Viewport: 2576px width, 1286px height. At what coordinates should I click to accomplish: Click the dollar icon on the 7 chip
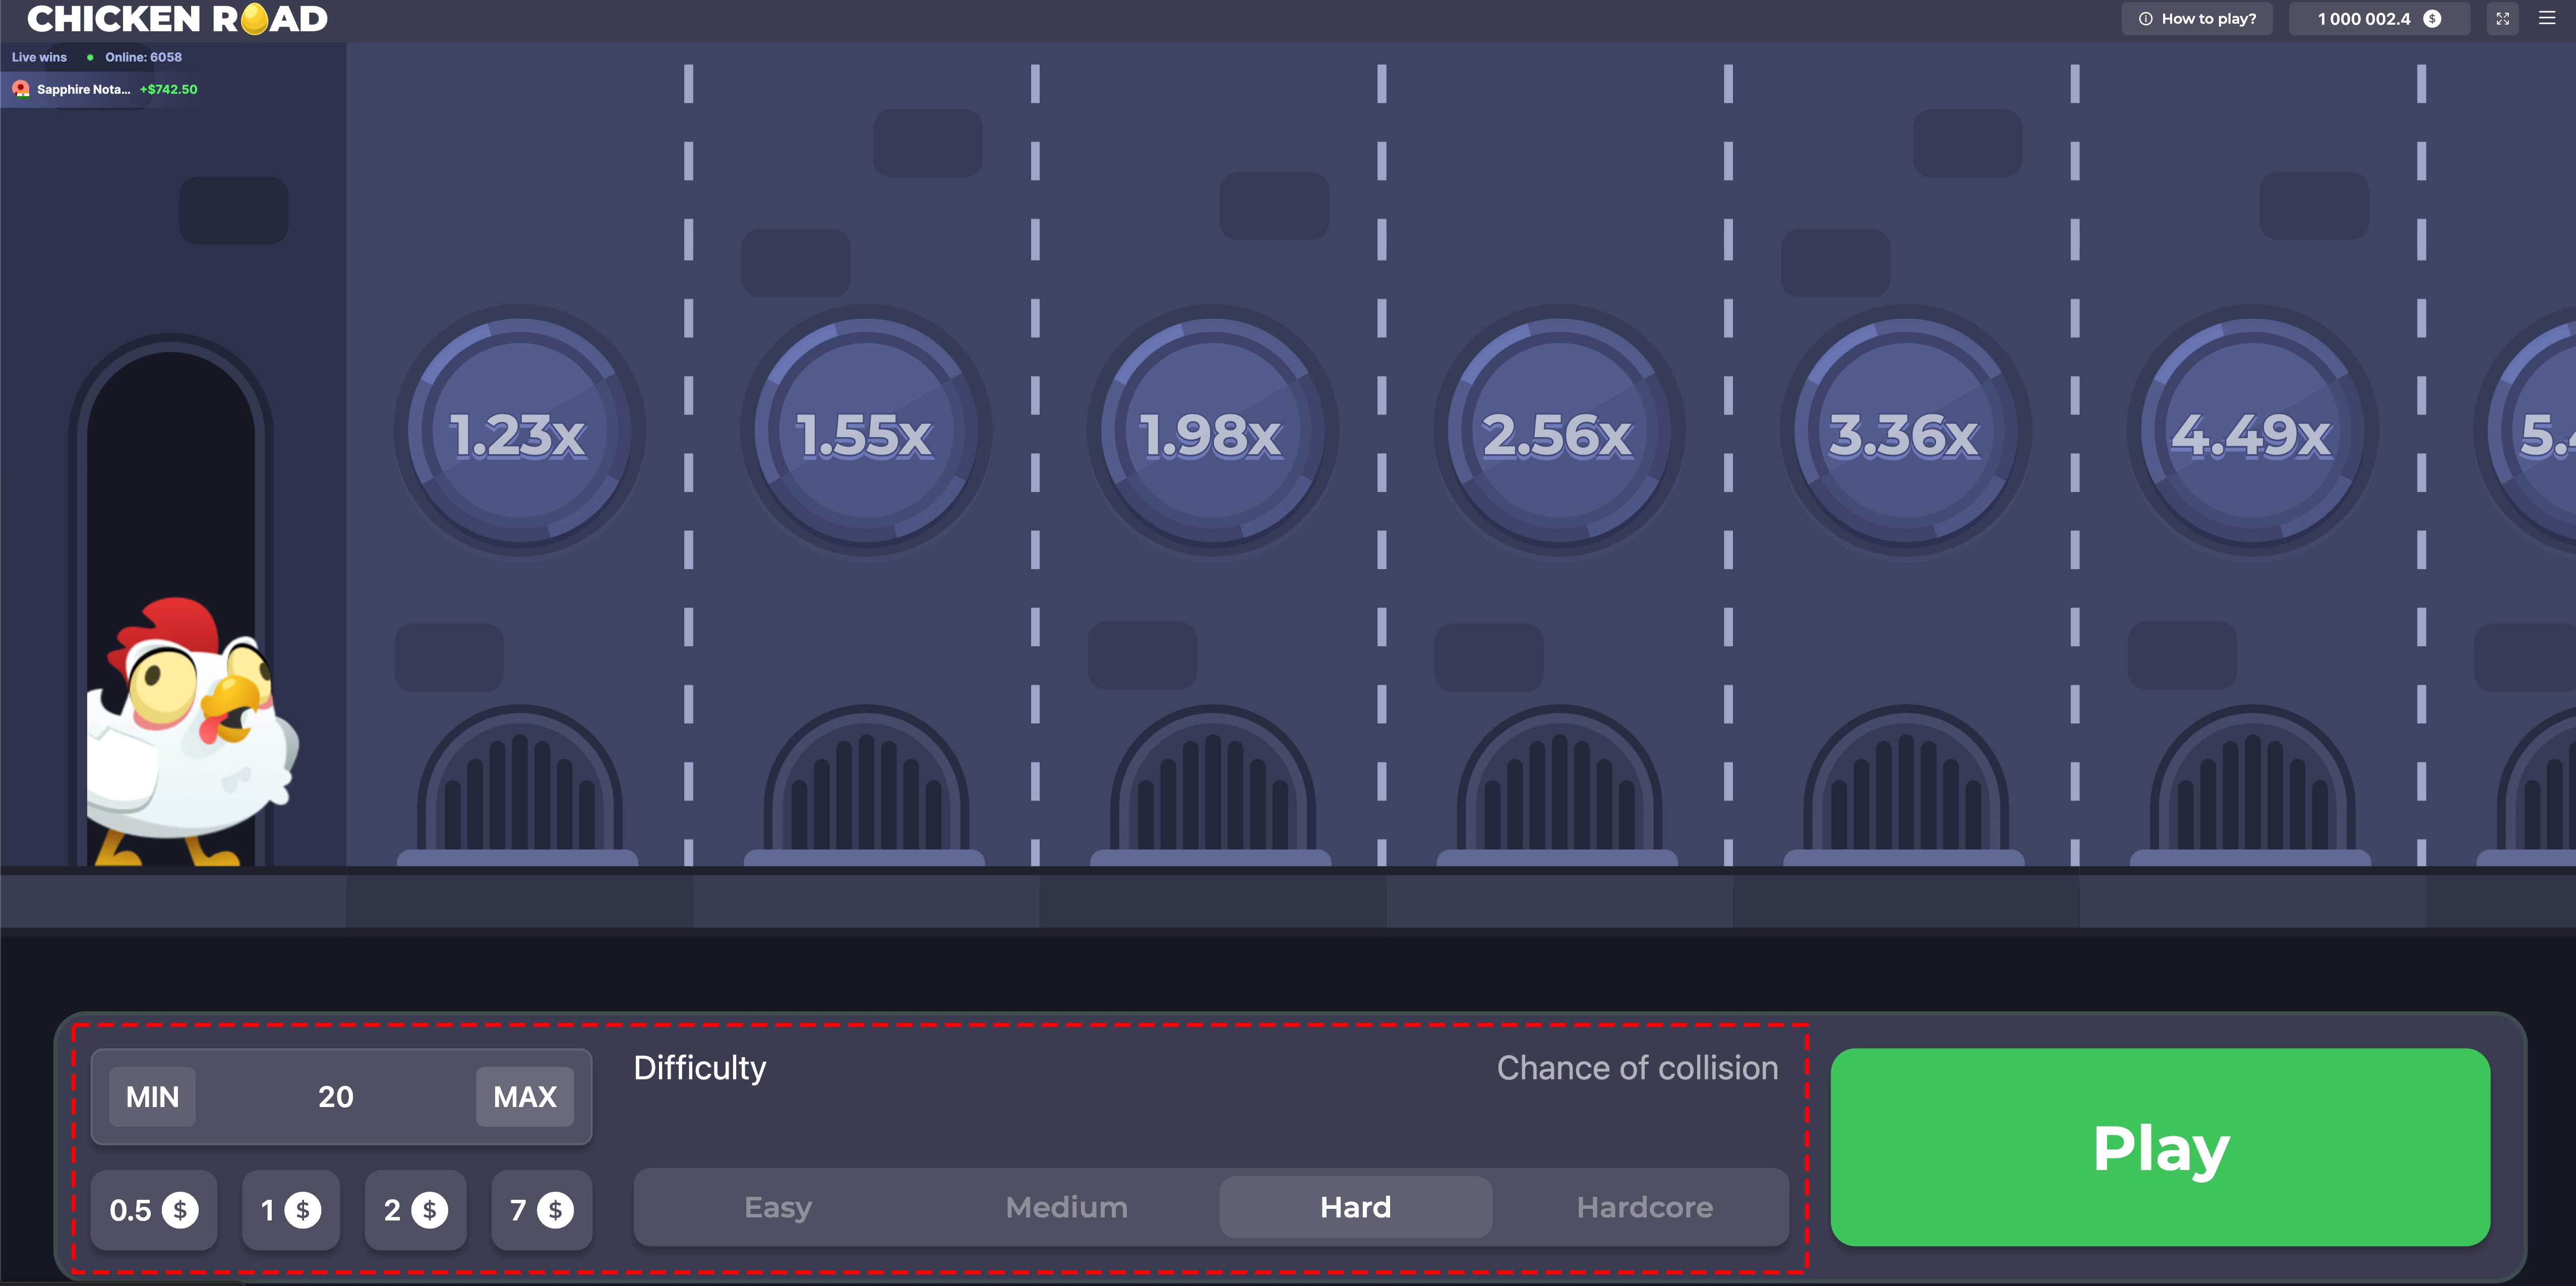[x=556, y=1210]
